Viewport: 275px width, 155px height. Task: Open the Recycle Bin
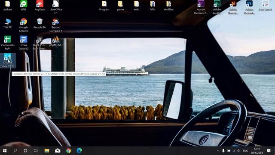coord(40,24)
